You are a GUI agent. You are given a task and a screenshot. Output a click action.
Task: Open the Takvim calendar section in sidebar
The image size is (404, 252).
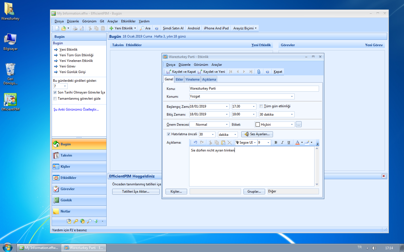tap(79, 155)
